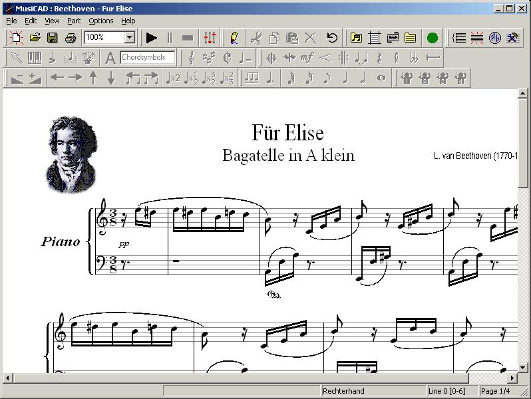The image size is (531, 399).
Task: Click the Chordsymbols input field
Action: tap(148, 57)
